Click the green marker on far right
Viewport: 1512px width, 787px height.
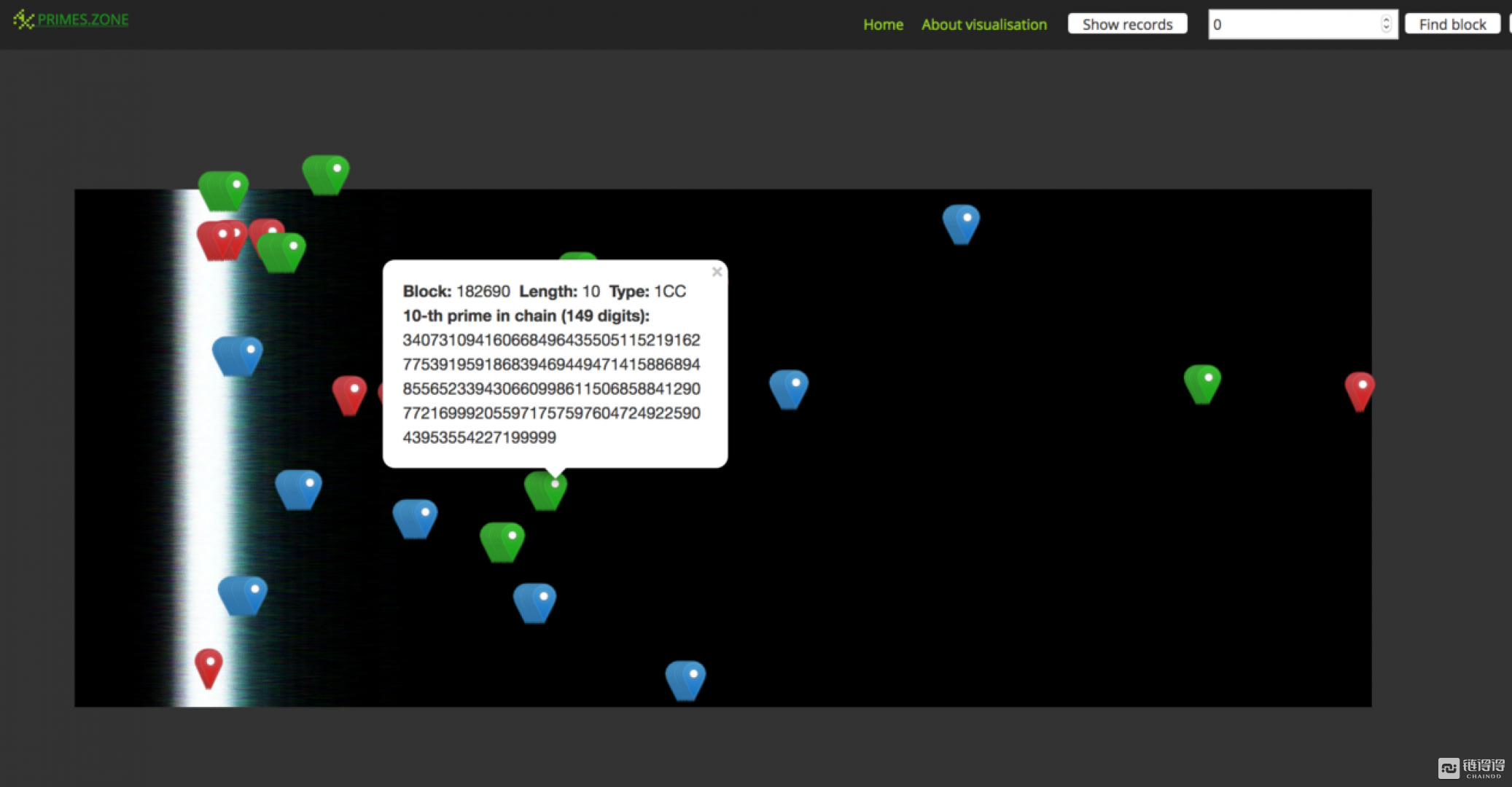point(1202,383)
